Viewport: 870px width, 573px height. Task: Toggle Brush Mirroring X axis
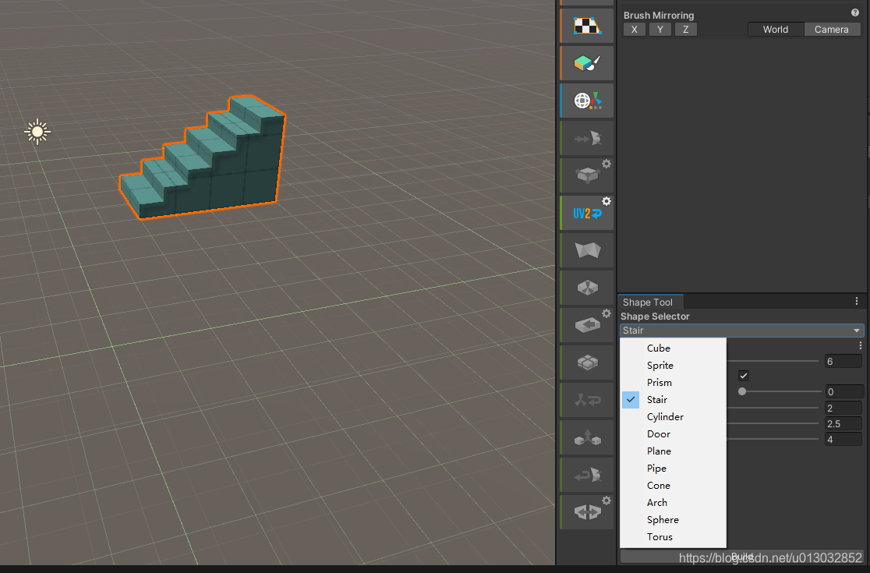pos(635,30)
